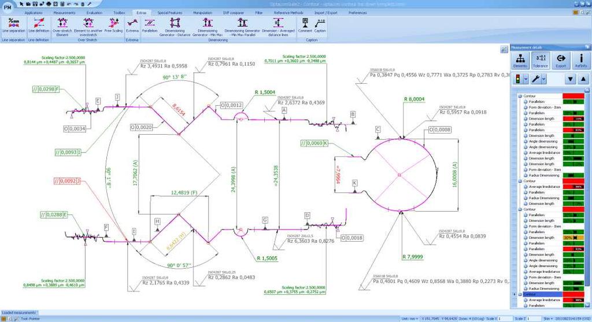Choose Element to another overstretch tool
The width and height of the screenshot is (592, 322).
(x=88, y=27)
